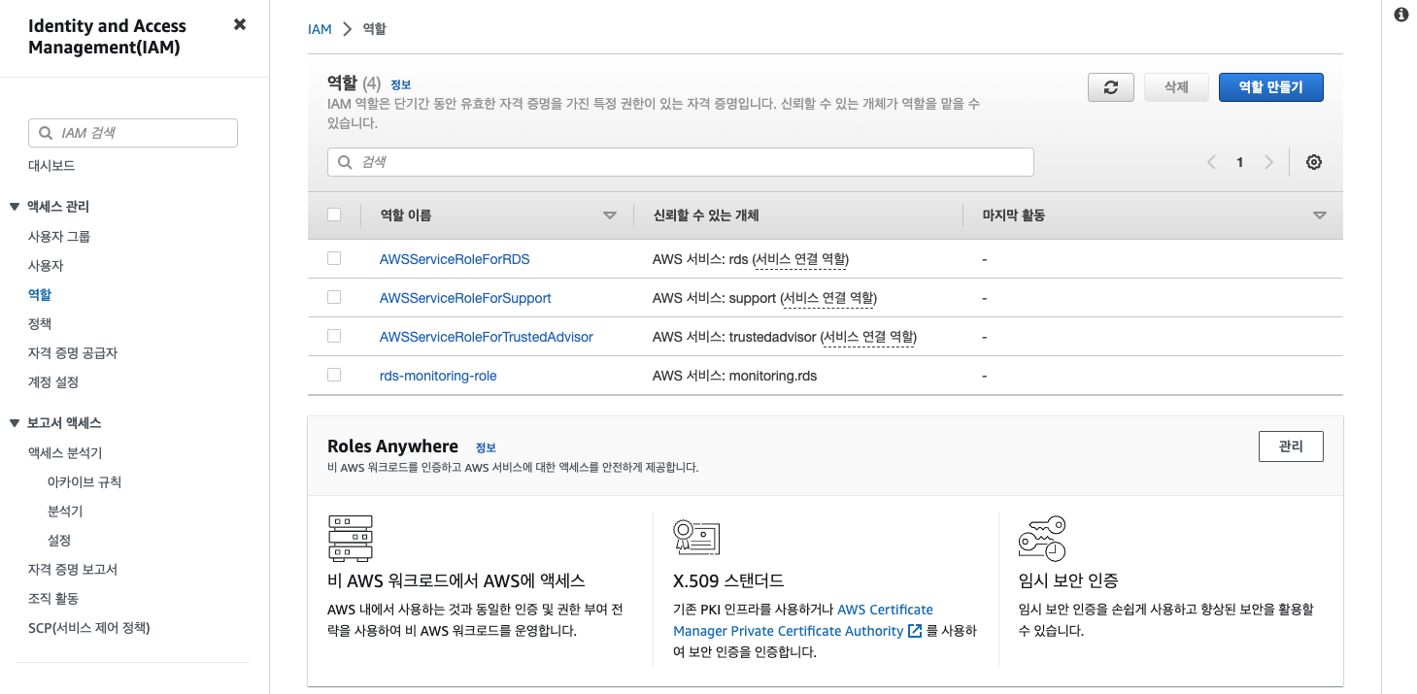The height and width of the screenshot is (694, 1417).
Task: Open 분석기 under access analyzer
Action: pos(65,512)
